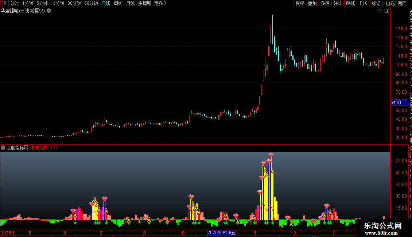
Task: Select the 5分钟 period tab
Action: [x=42, y=3]
